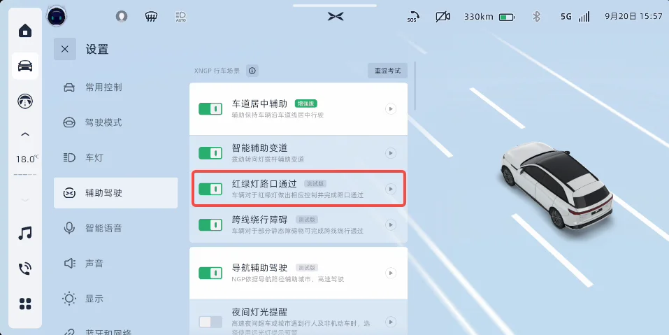
Task: Expand 跨线绕行障碍 details arrow
Action: (x=390, y=224)
